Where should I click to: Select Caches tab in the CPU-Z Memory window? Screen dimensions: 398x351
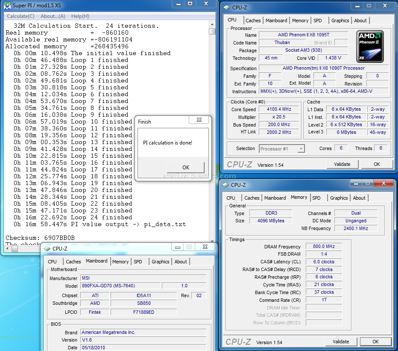tap(252, 198)
